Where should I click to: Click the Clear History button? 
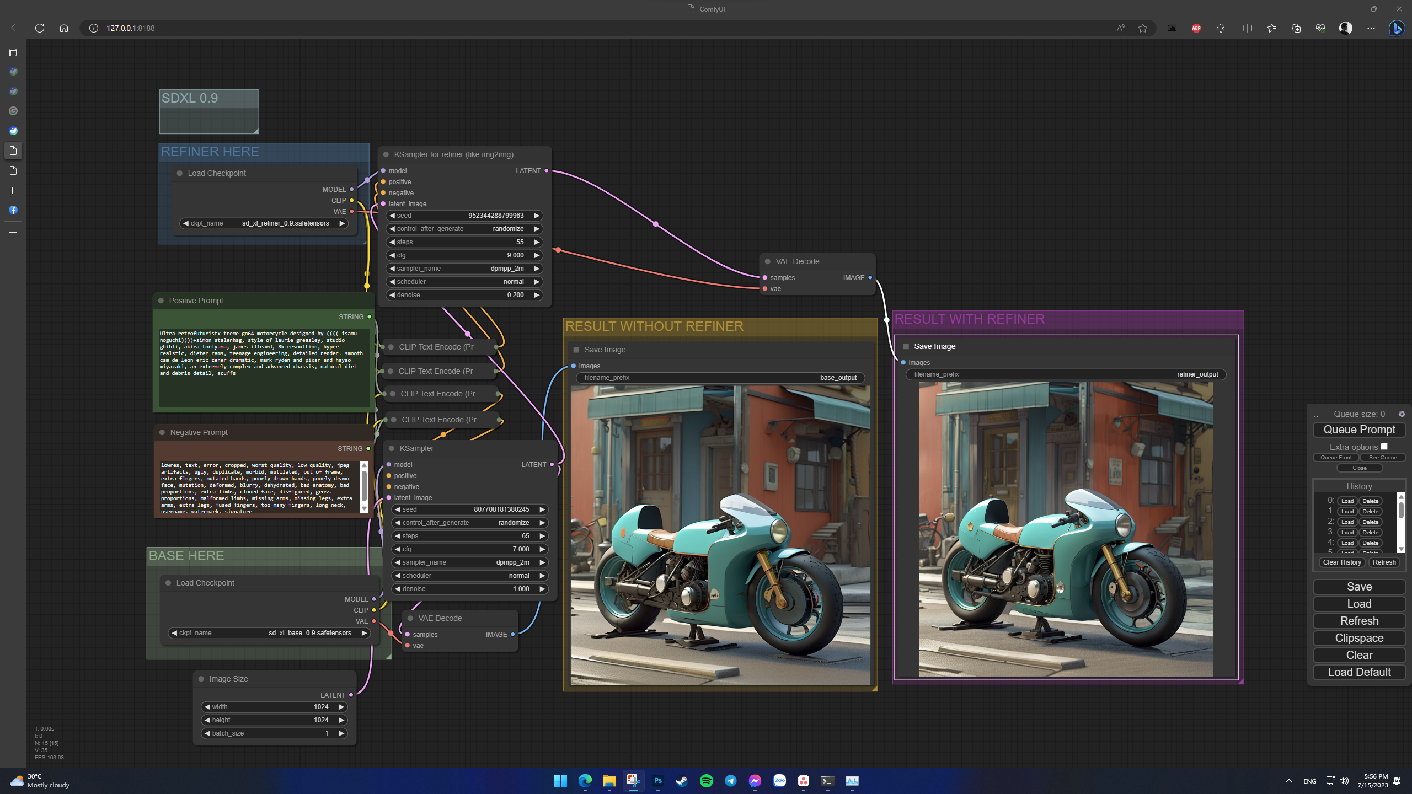pyautogui.click(x=1342, y=562)
